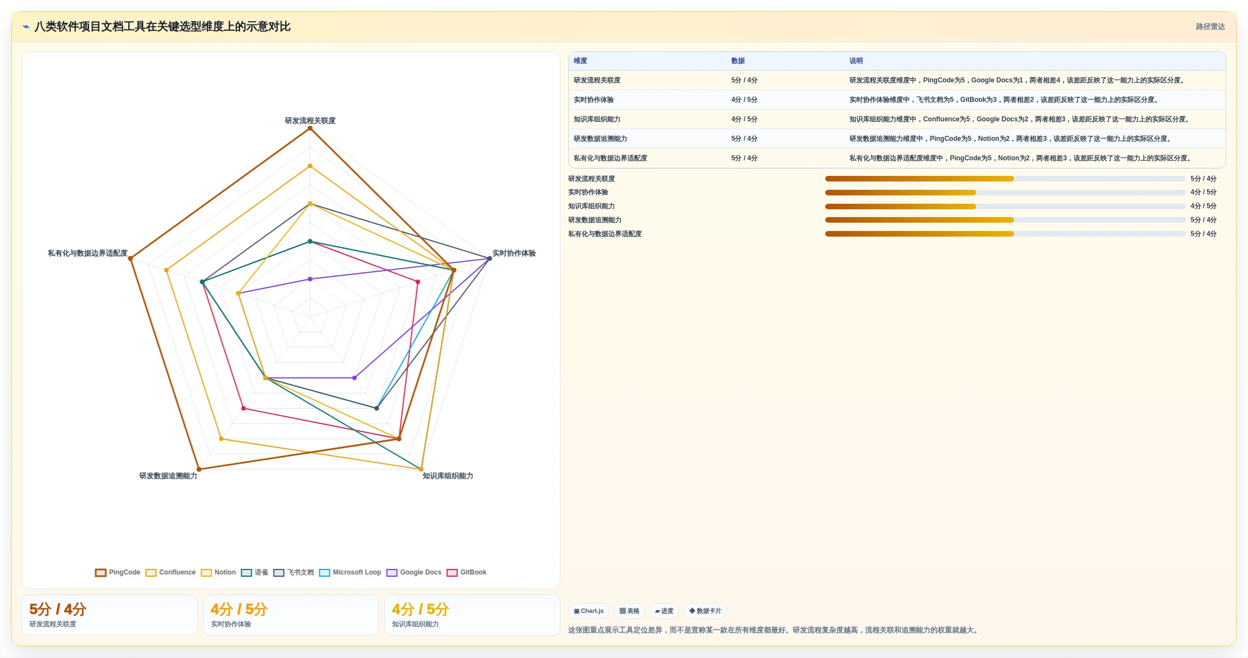Viewport: 1248px width, 658px height.
Task: Click the 研发数据追溯能力 radar axis label
Action: tap(168, 476)
